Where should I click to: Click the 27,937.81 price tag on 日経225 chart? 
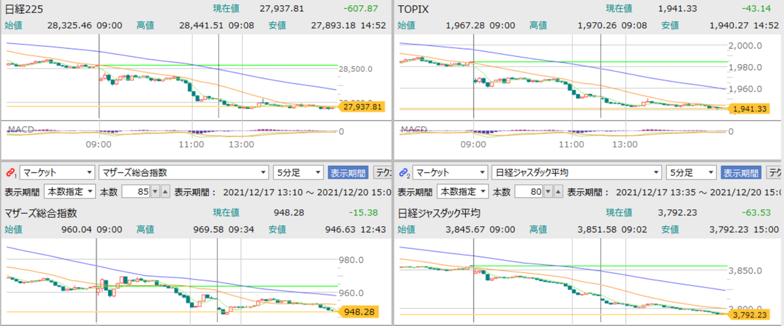tap(361, 106)
